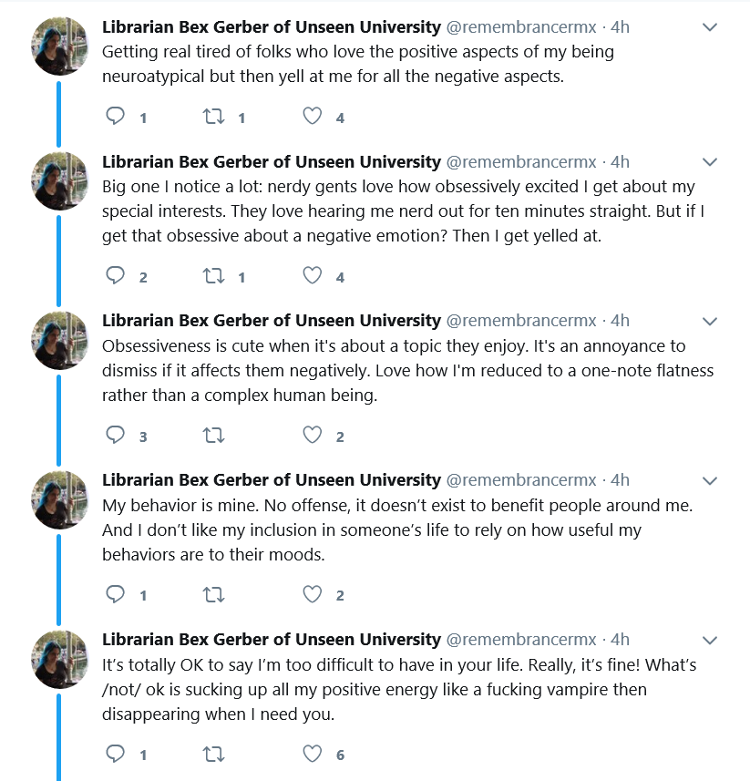Like the 'It's totally OK to say' tweet
The width and height of the screenshot is (750, 781).
click(313, 754)
